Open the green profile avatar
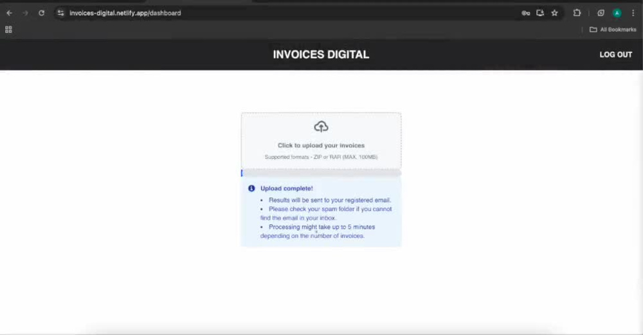This screenshot has width=643, height=335. click(617, 13)
